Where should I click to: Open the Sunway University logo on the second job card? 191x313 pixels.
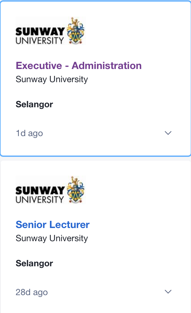(x=50, y=190)
